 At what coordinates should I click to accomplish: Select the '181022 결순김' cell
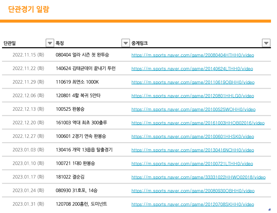70,177
